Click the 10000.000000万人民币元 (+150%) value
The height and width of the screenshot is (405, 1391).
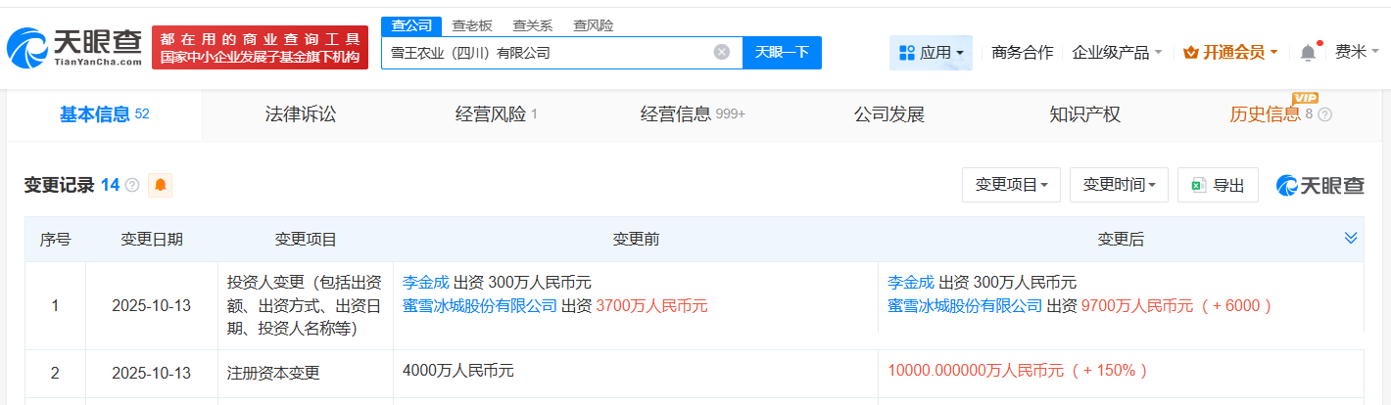coord(1018,371)
